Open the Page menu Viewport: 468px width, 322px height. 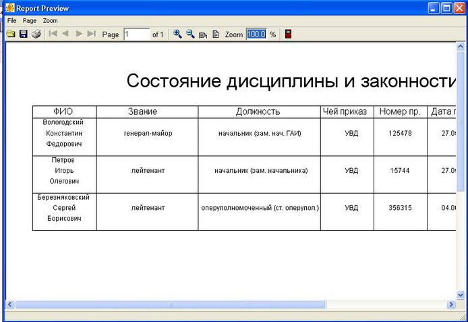(30, 21)
